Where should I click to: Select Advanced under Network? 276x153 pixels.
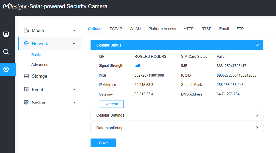(x=40, y=65)
